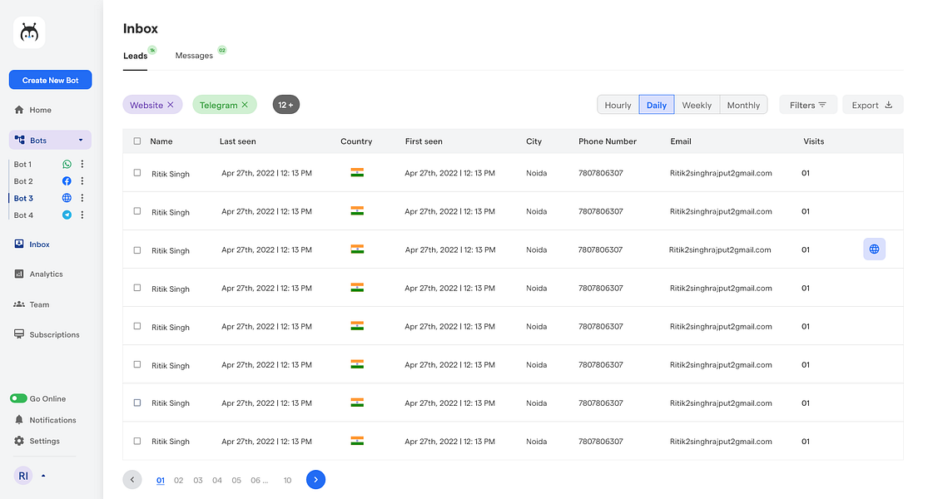Go to page 05
Screen dimensions: 933x499
pos(236,480)
